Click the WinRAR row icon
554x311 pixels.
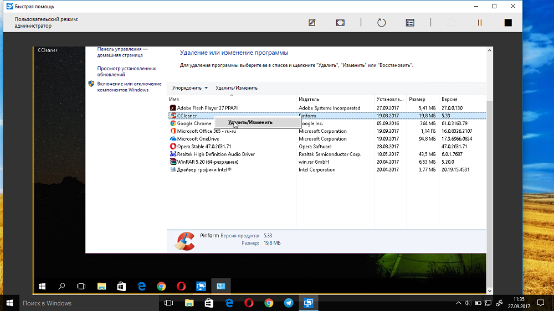pos(173,162)
